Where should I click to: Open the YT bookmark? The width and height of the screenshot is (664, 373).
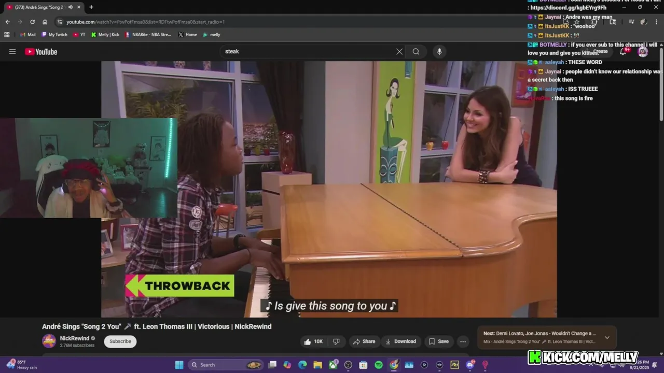click(79, 35)
